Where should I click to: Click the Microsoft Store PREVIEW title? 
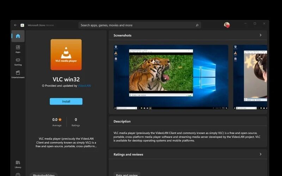[41, 25]
